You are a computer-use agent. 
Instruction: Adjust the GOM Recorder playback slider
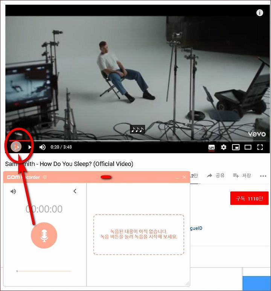click(x=44, y=271)
